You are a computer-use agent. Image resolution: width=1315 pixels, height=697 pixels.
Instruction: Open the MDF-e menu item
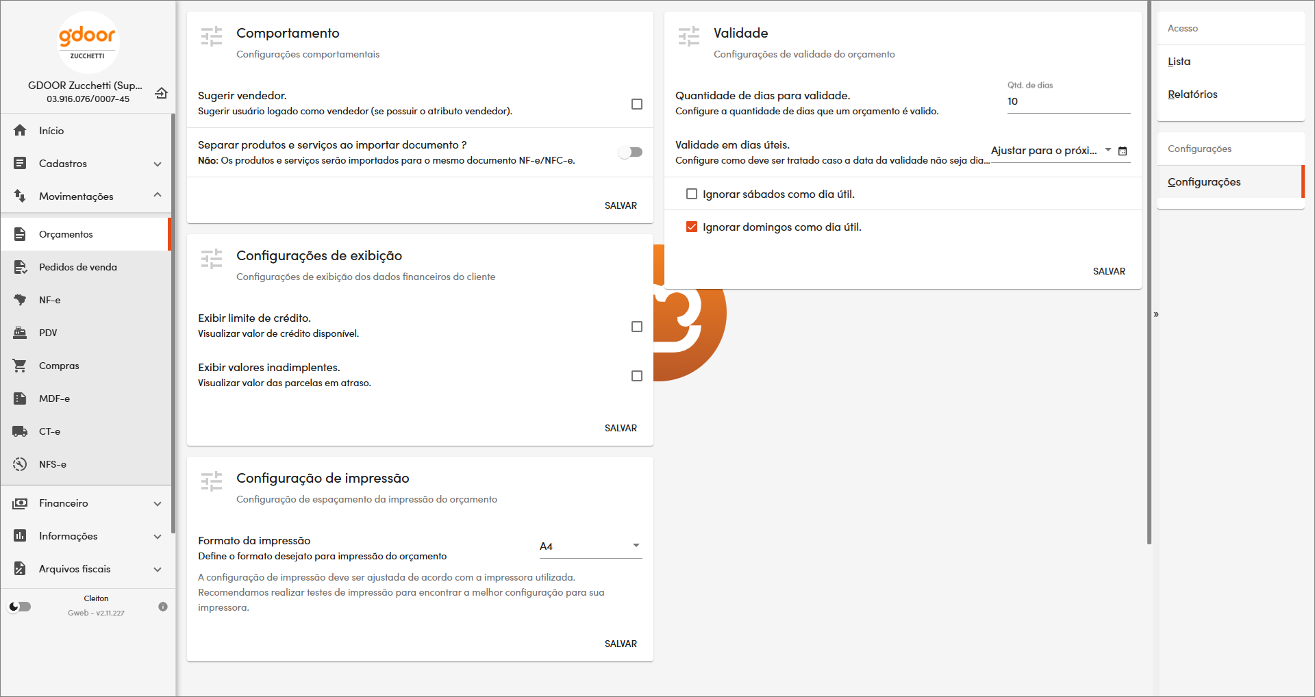pyautogui.click(x=86, y=398)
